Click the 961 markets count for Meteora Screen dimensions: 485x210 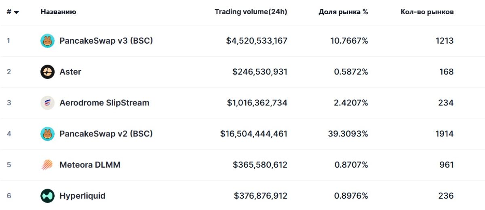point(446,165)
